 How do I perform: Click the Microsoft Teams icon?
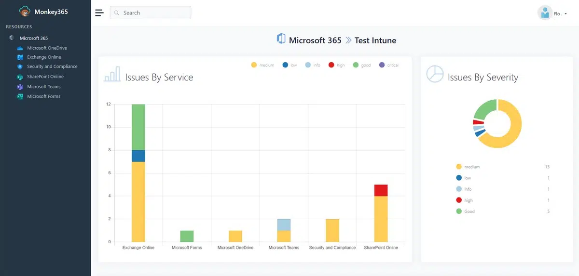point(20,87)
